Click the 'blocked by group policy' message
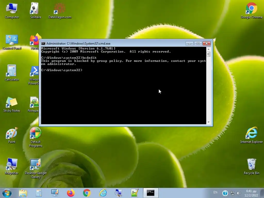Image resolution: width=264 pixels, height=198 pixels. [123, 62]
